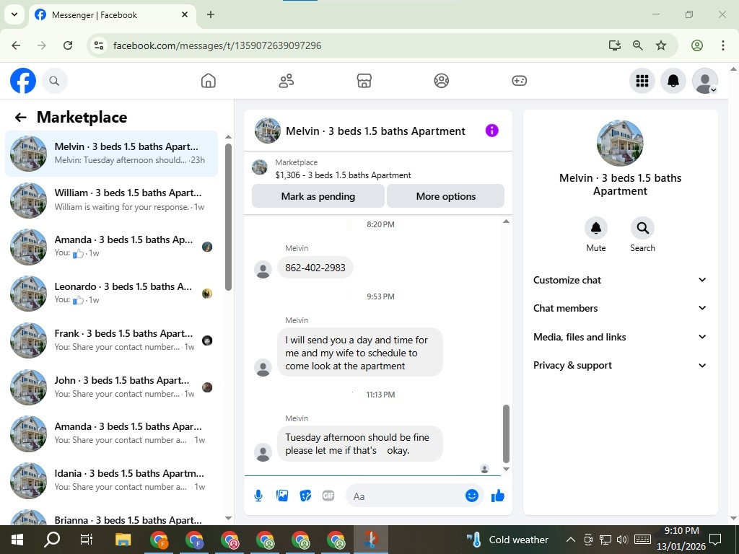Image resolution: width=739 pixels, height=554 pixels.
Task: Open the tab search dropdown arrow
Action: [x=14, y=14]
